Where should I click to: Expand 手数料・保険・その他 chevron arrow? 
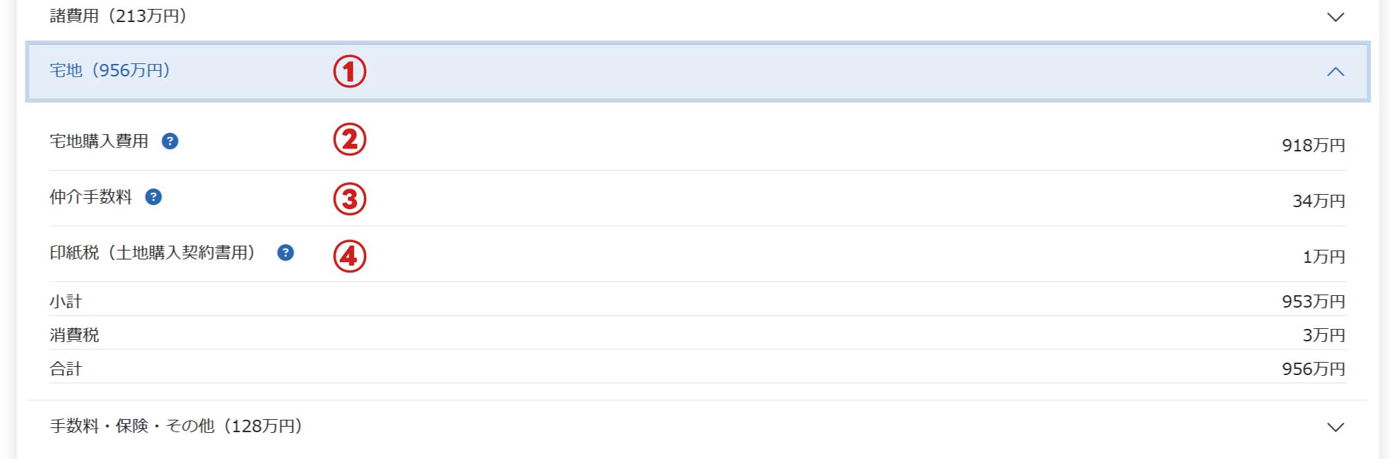tap(1335, 427)
